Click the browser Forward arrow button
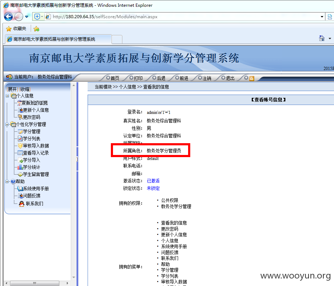Viewport: 334px width, 286px height. (19, 16)
